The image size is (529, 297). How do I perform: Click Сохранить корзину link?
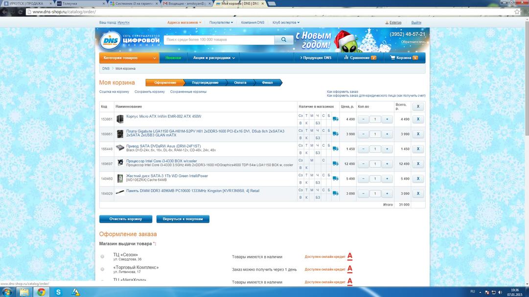pos(149,92)
